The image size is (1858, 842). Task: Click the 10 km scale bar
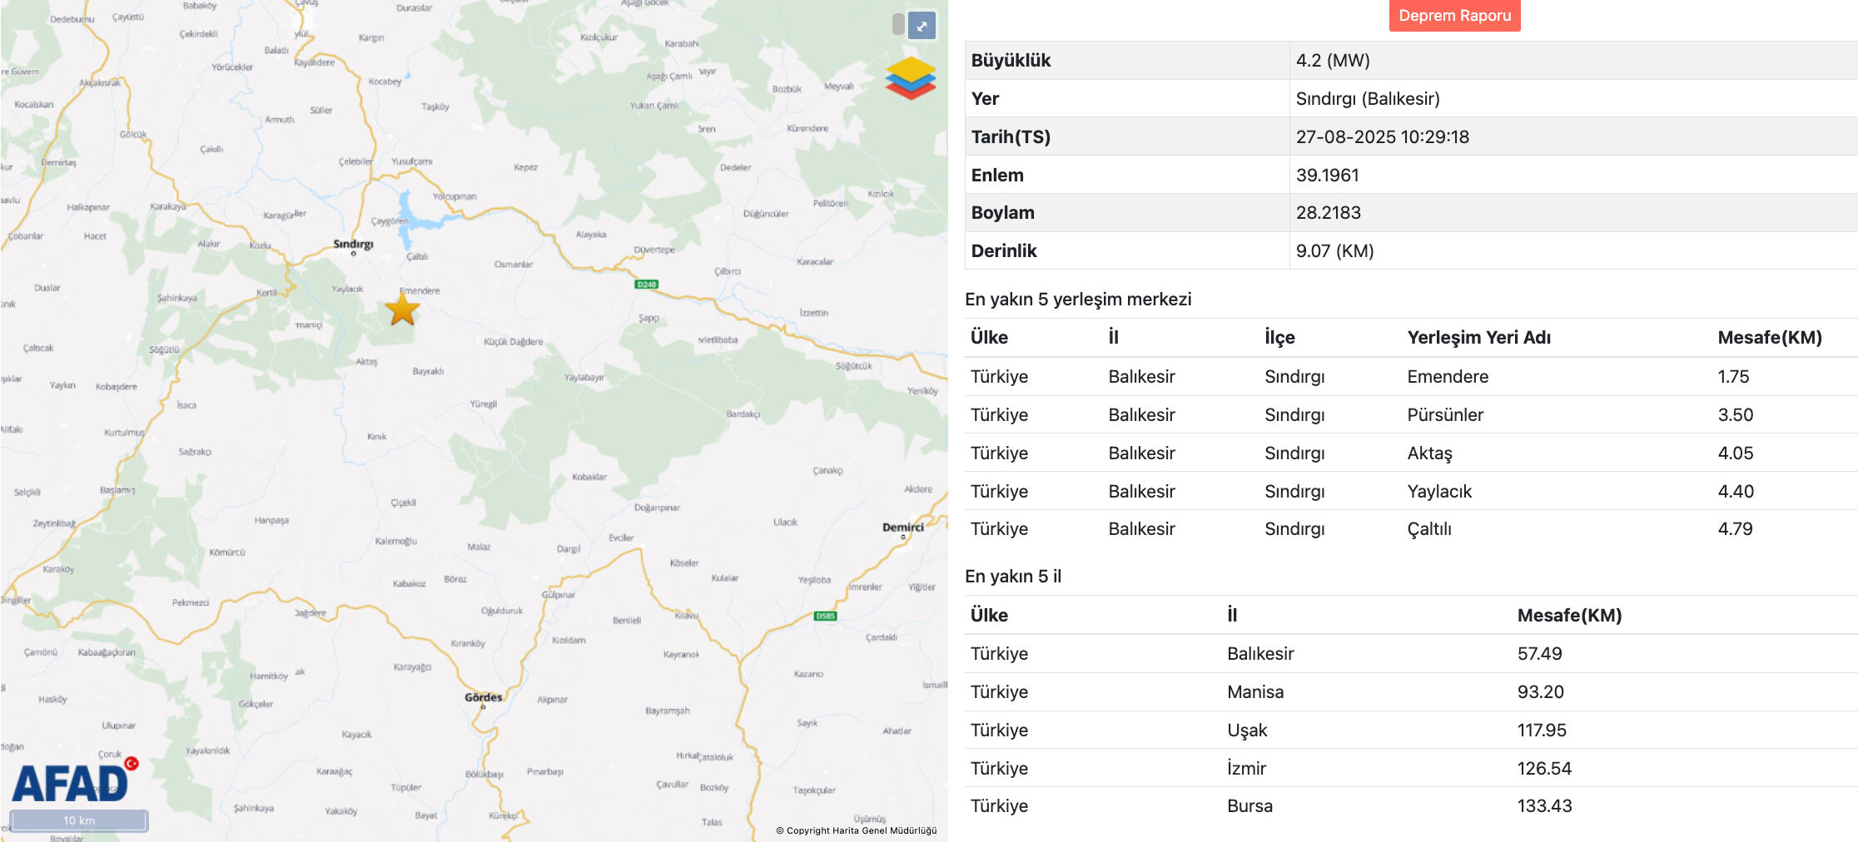tap(79, 820)
